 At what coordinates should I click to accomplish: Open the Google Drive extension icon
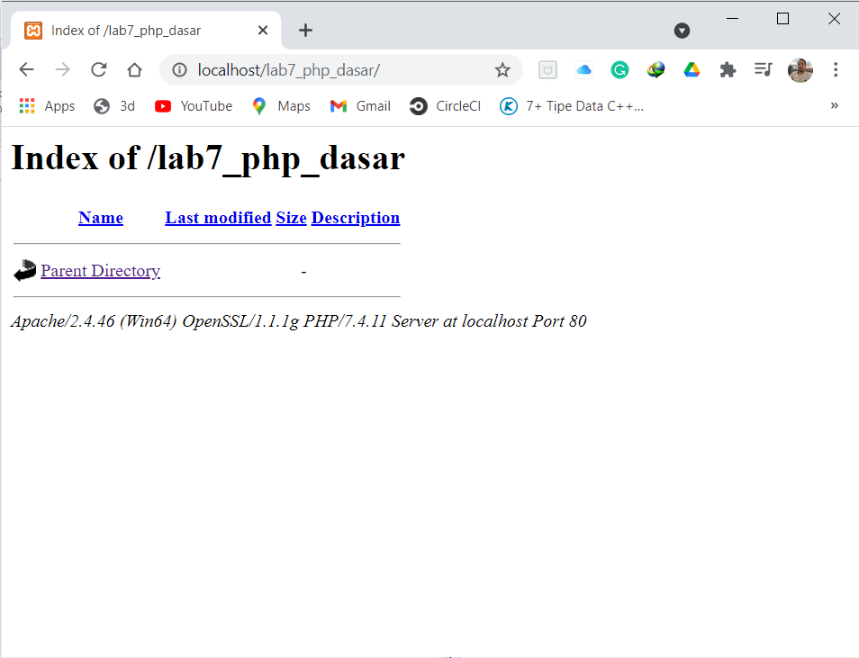point(692,69)
